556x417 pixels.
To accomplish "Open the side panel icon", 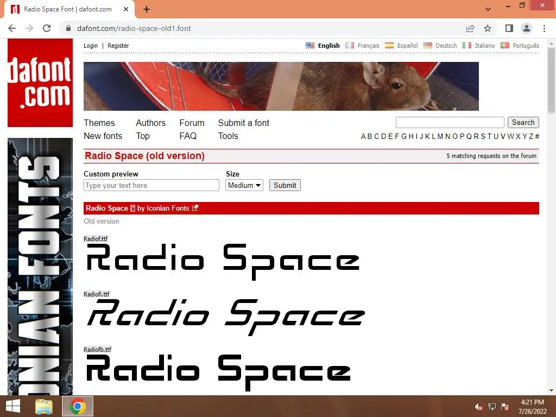I will (509, 28).
